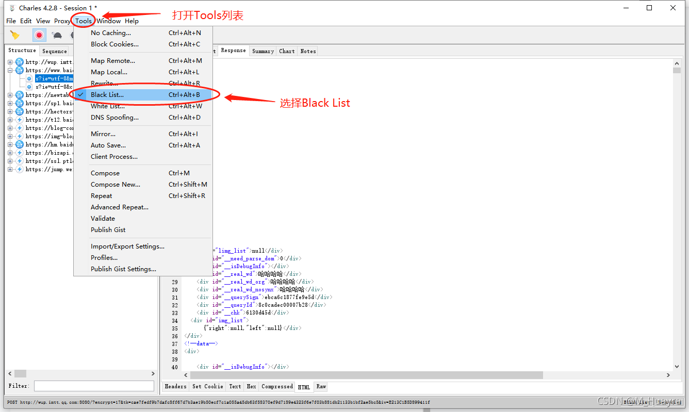Click the lightning icon beside https://t12.bai
This screenshot has width=689, height=412.
coord(20,120)
